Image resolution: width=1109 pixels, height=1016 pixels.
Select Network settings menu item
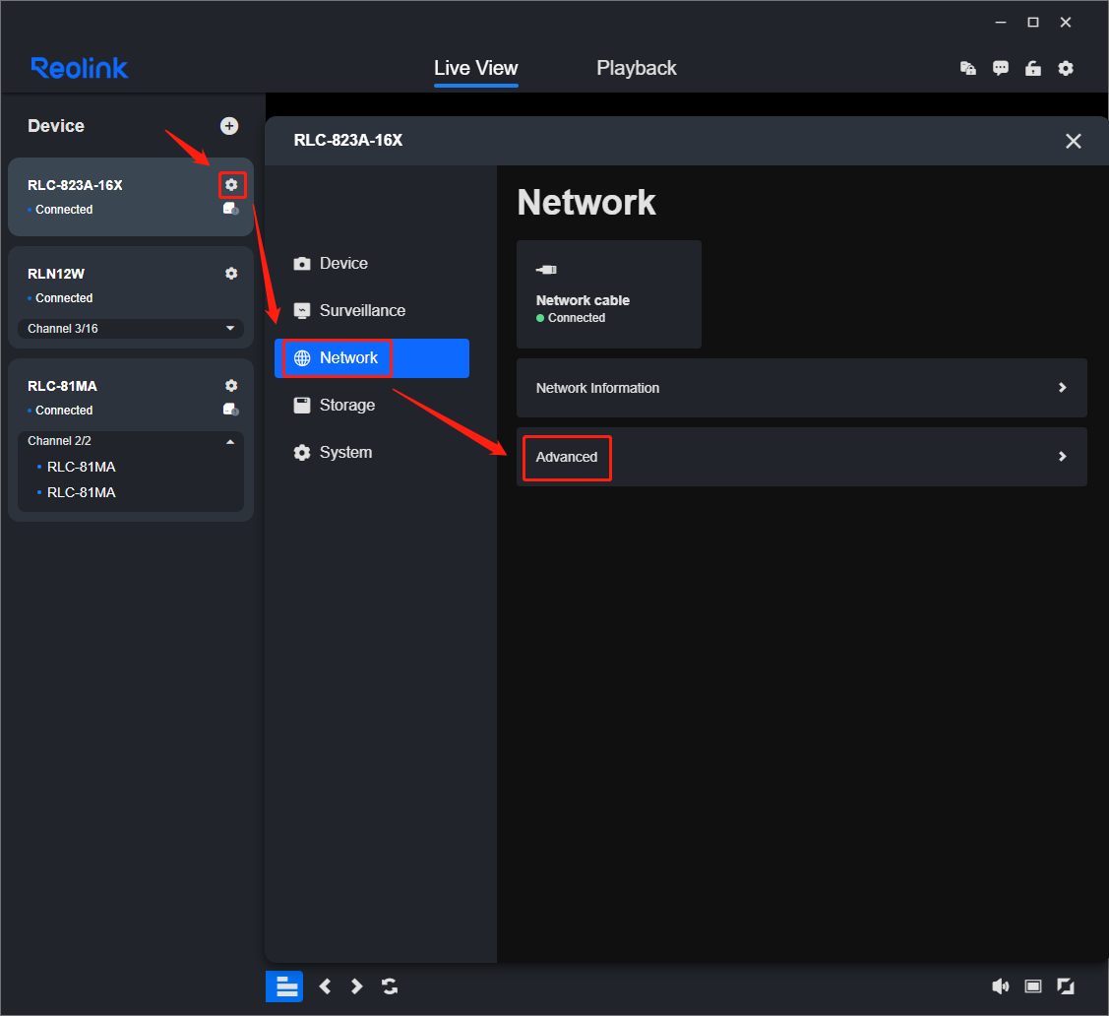coord(371,358)
